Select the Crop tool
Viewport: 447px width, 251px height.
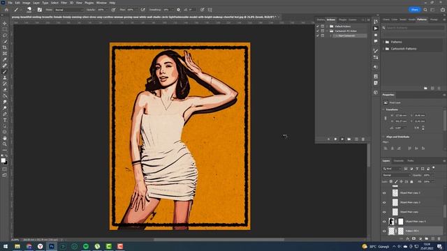pyautogui.click(x=5, y=47)
